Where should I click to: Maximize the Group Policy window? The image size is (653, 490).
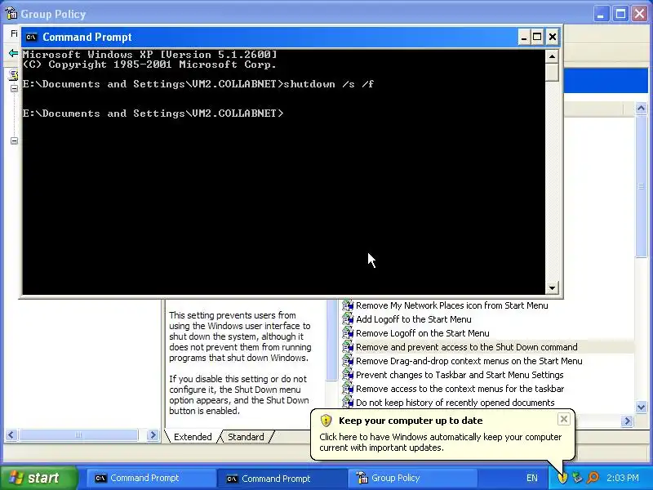[x=620, y=14]
